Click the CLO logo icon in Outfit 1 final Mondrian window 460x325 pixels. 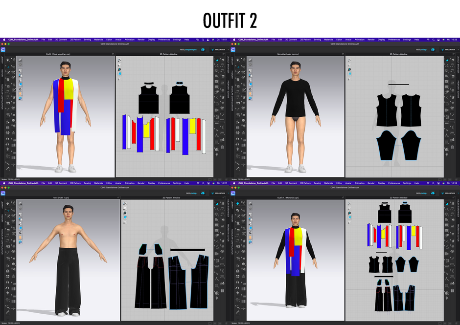3,49
